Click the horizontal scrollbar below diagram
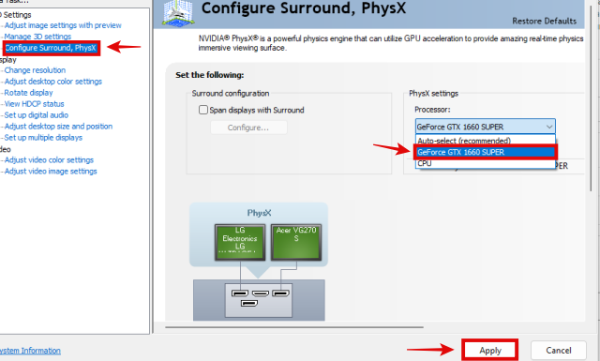The height and width of the screenshot is (361, 600). pos(294,327)
